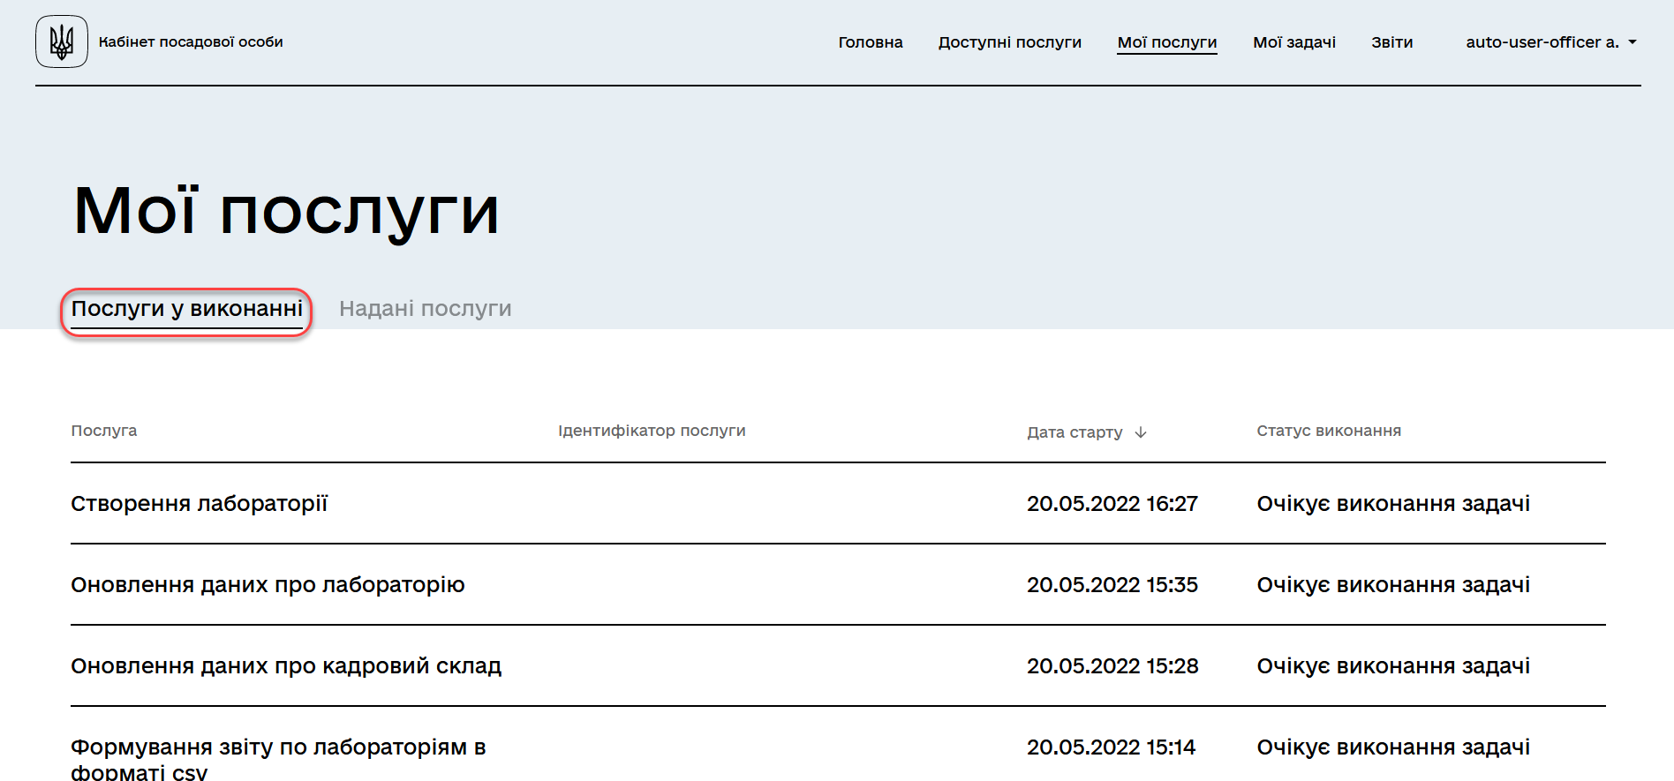Click the date 20.05.2022 15:14
Image resolution: width=1674 pixels, height=781 pixels.
[1111, 747]
